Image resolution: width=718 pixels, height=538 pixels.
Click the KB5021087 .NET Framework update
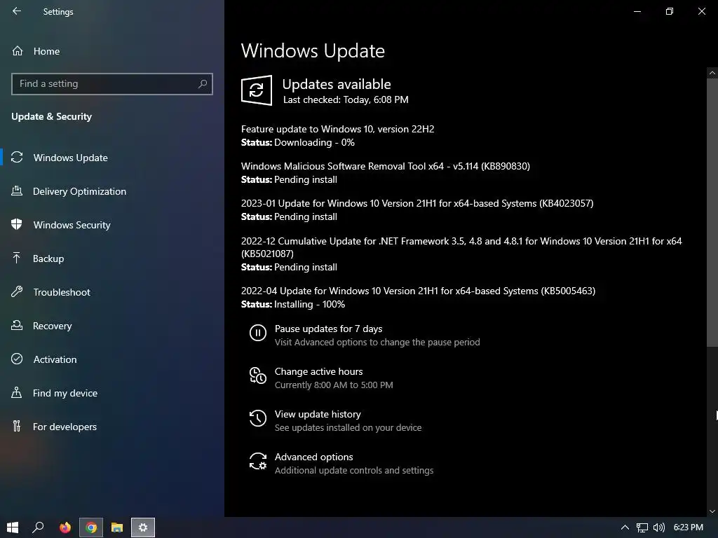tap(461, 247)
